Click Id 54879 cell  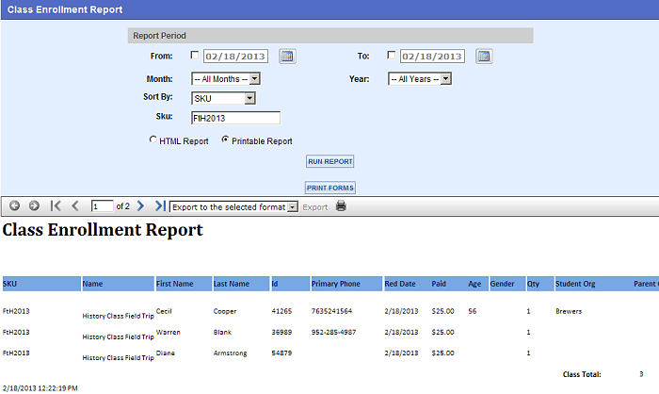281,353
